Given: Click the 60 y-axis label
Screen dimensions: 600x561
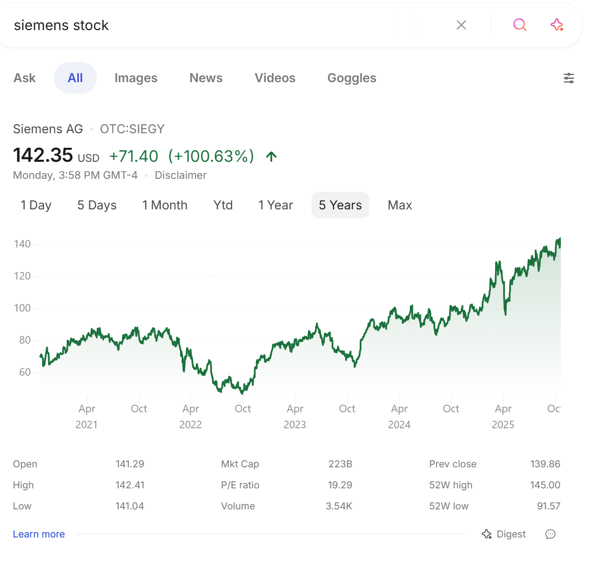Looking at the screenshot, I should pyautogui.click(x=25, y=372).
